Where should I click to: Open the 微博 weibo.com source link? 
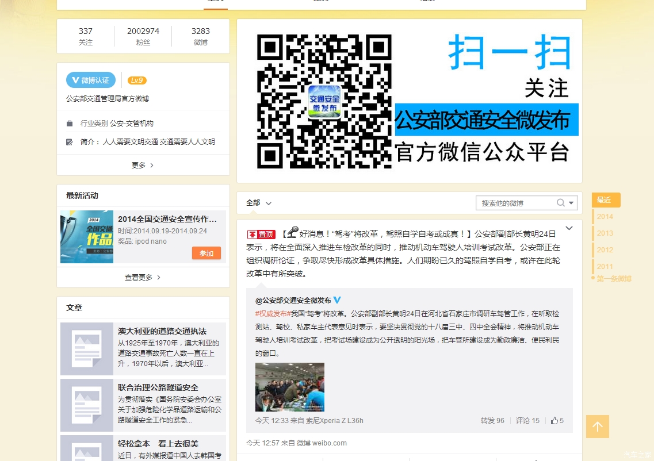tap(322, 443)
